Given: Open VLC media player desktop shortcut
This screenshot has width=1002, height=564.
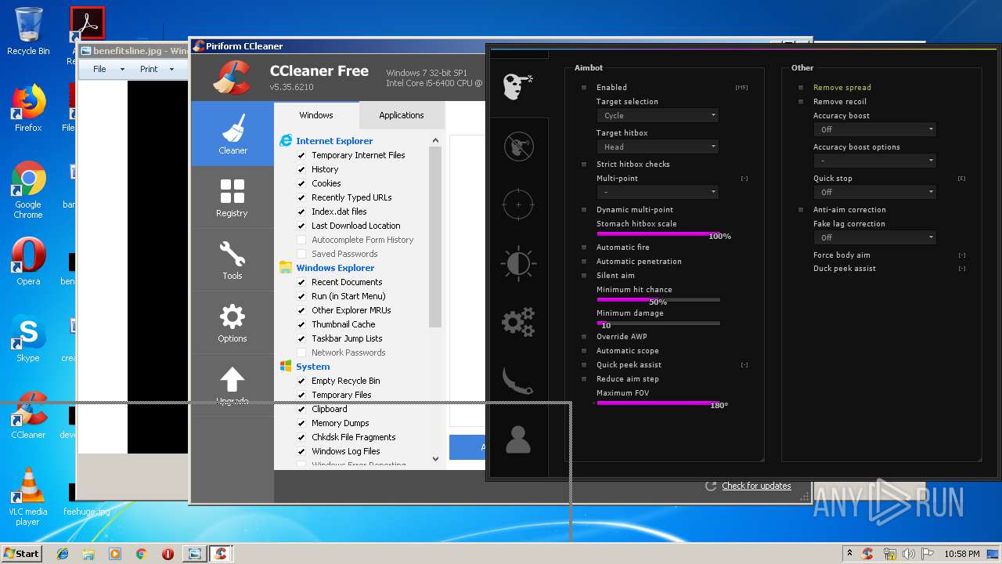Looking at the screenshot, I should click(28, 497).
